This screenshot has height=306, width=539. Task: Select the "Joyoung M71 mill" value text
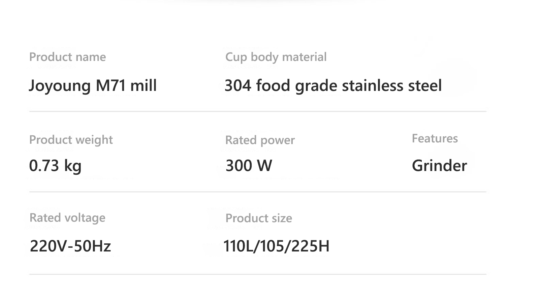tap(93, 86)
